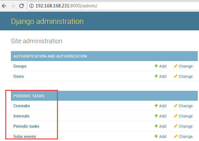Screen dimensions: 199x141
Task: Click the pencil icon in Crontabs row
Action: (x=176, y=106)
